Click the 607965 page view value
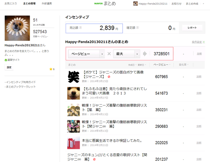 pos(161,77)
